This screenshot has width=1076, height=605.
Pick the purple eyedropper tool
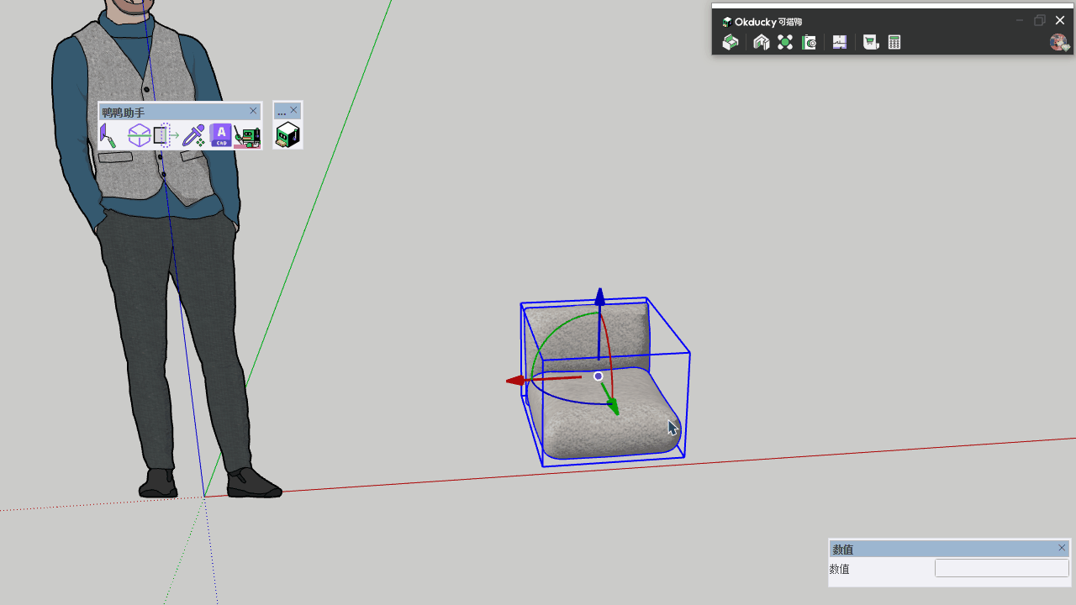click(x=194, y=135)
